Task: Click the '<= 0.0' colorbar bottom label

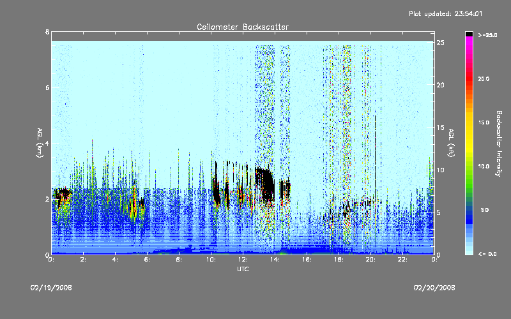Action: (487, 254)
